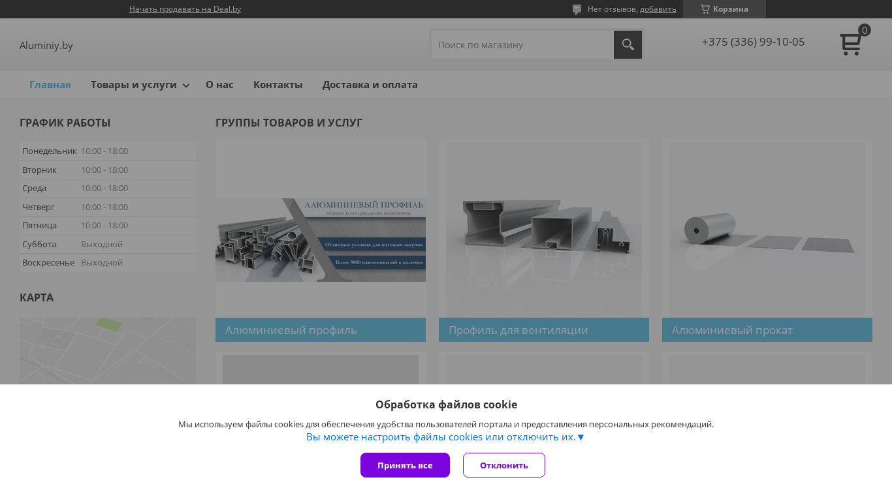
Task: Expand the Товары и услуги dropdown arrow
Action: coord(186,85)
